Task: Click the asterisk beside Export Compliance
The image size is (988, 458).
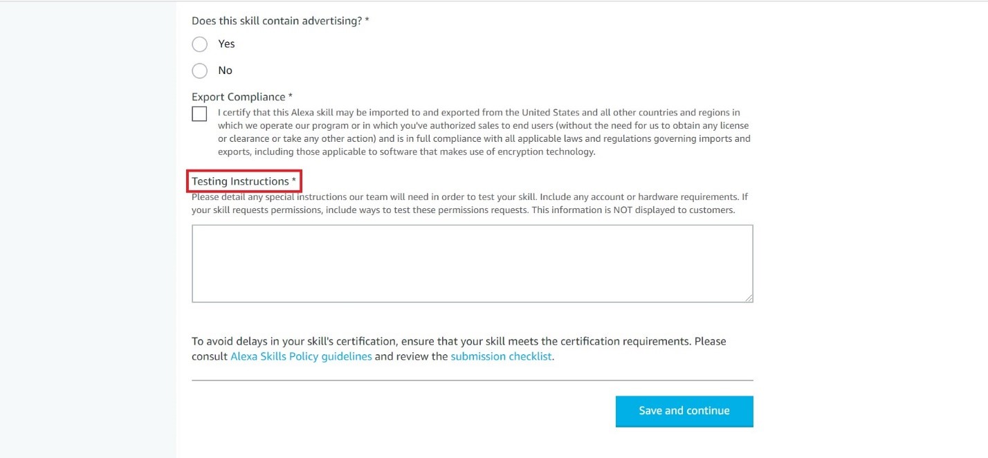Action: [291, 97]
